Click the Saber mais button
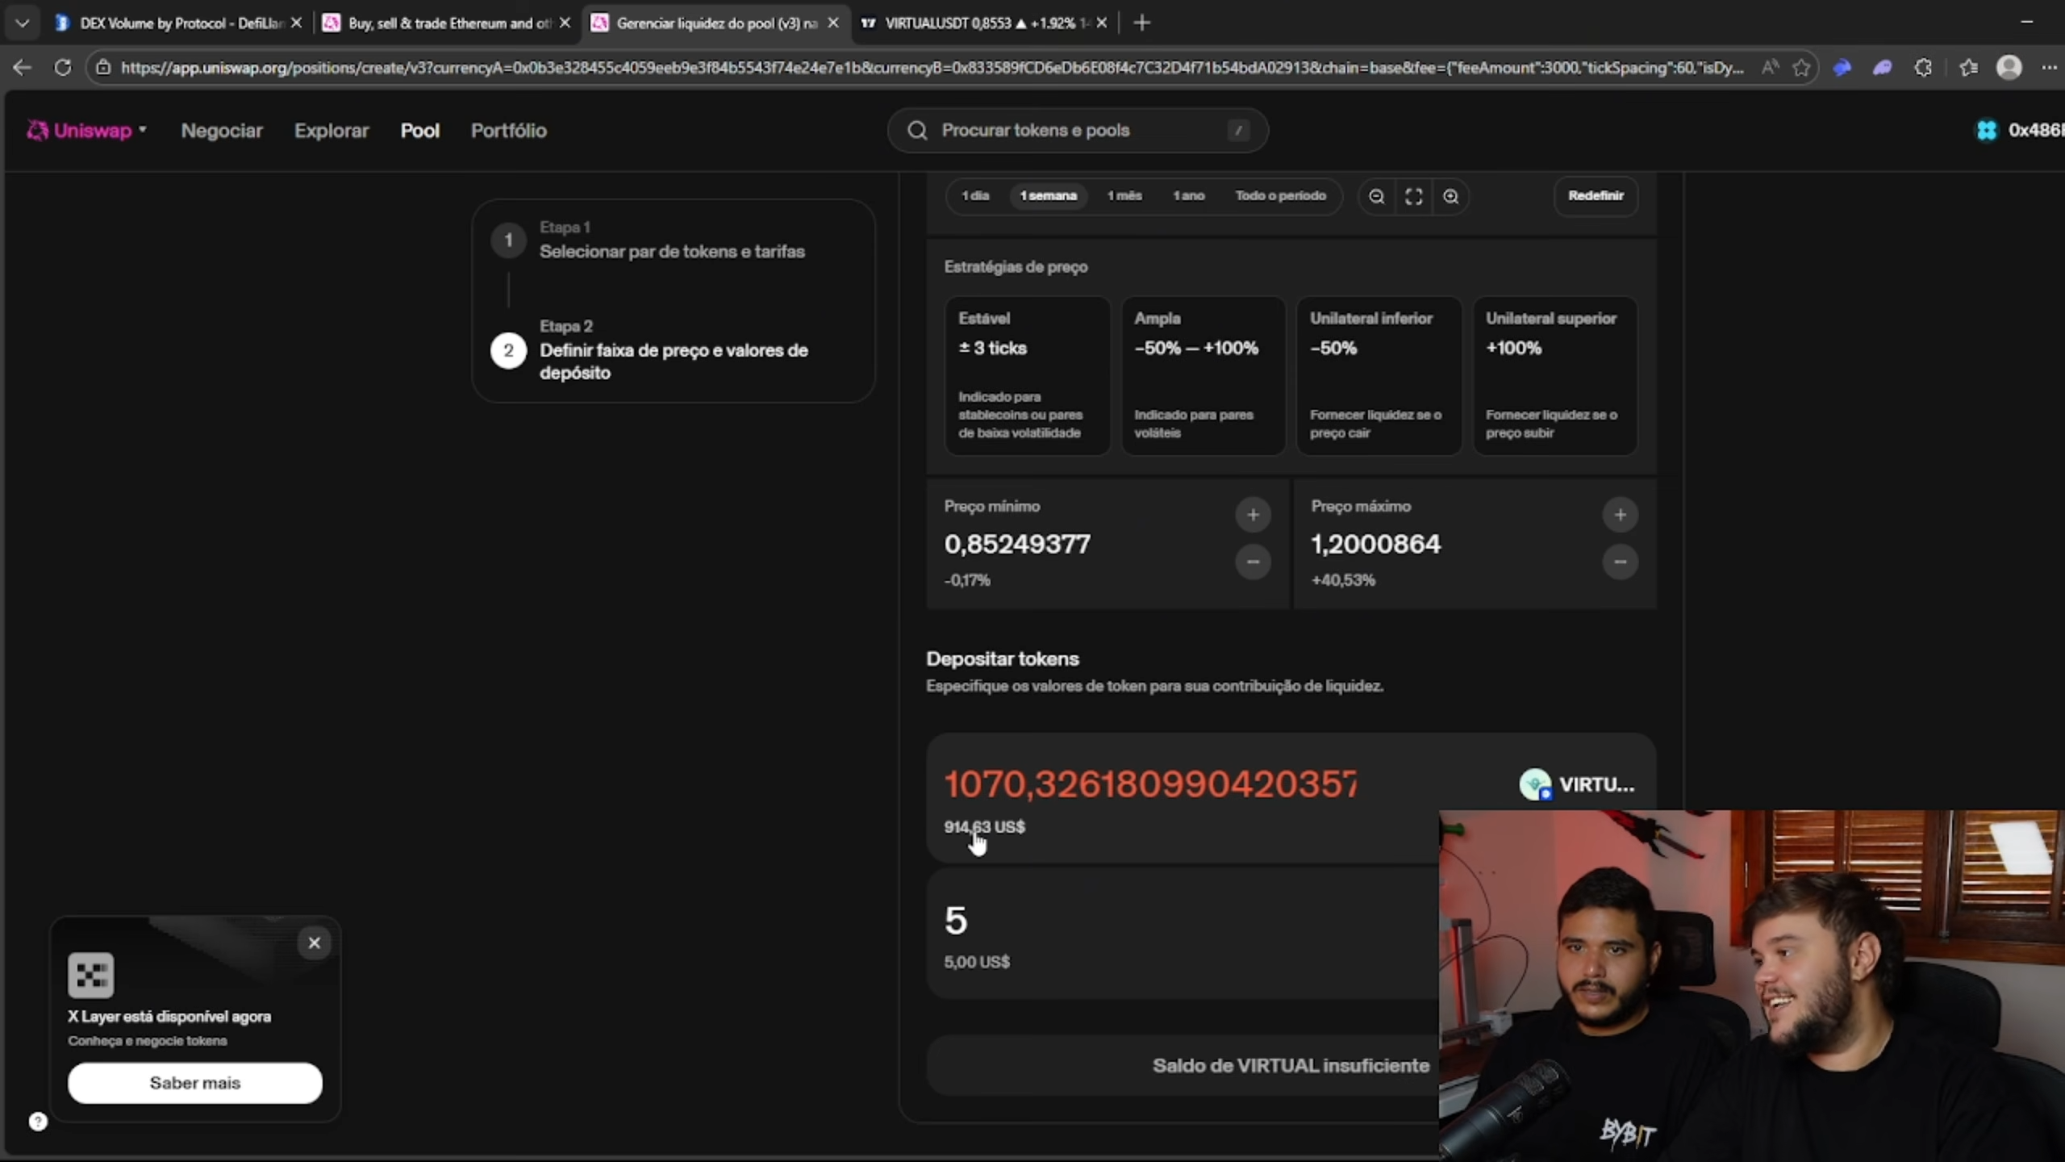The width and height of the screenshot is (2065, 1162). tap(195, 1083)
